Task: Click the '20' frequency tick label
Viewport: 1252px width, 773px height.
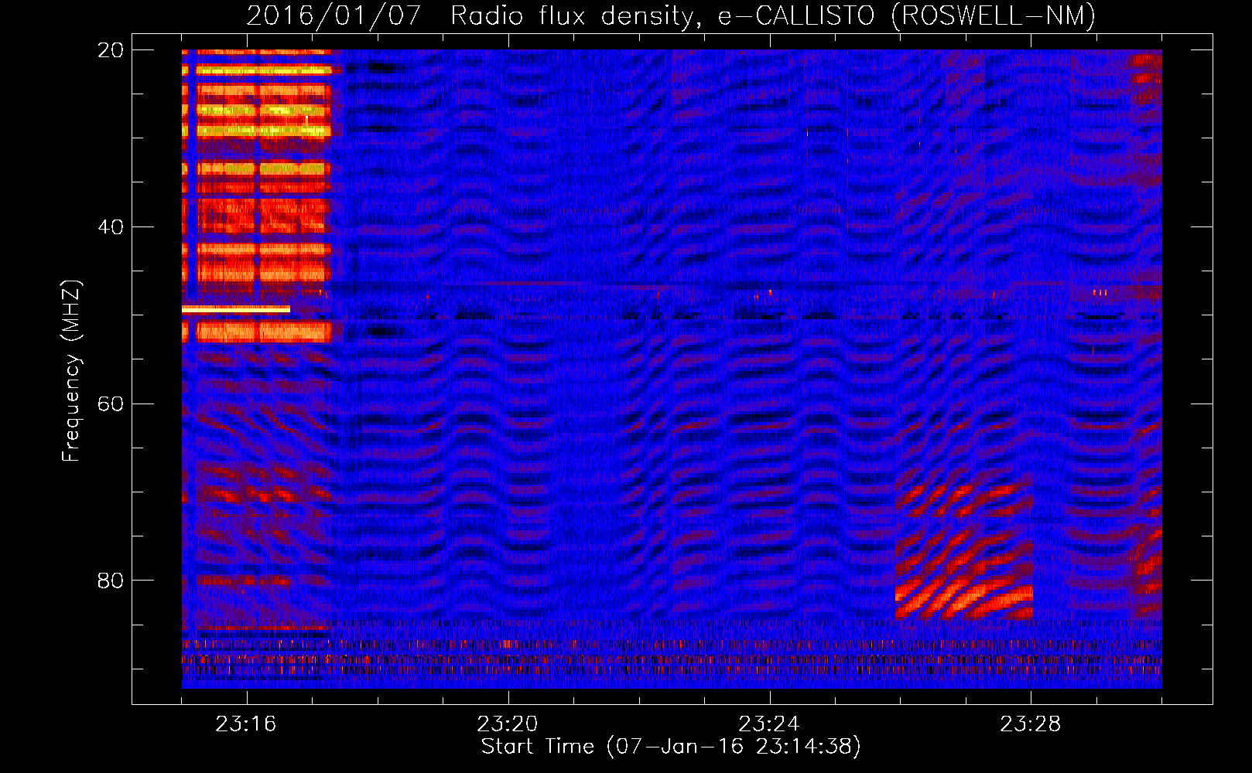Action: pos(111,50)
